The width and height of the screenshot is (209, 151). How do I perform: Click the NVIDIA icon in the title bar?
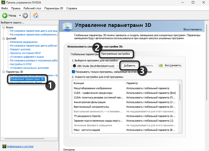[x=4, y=3]
